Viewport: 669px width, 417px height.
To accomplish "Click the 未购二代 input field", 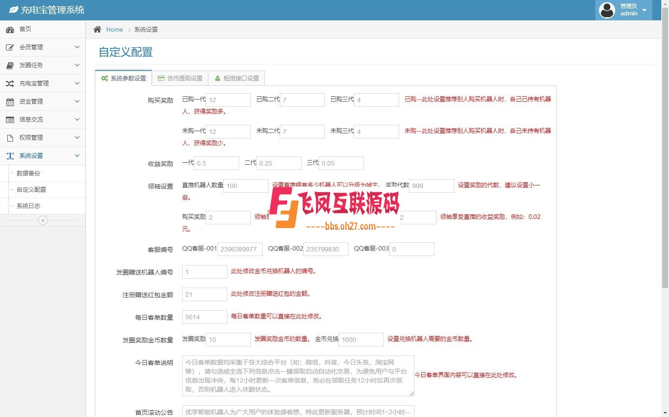I will click(x=302, y=132).
